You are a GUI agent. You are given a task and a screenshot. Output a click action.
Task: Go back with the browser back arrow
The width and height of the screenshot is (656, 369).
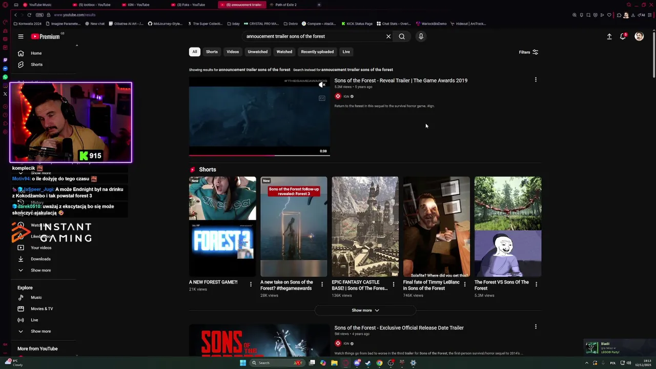point(15,15)
